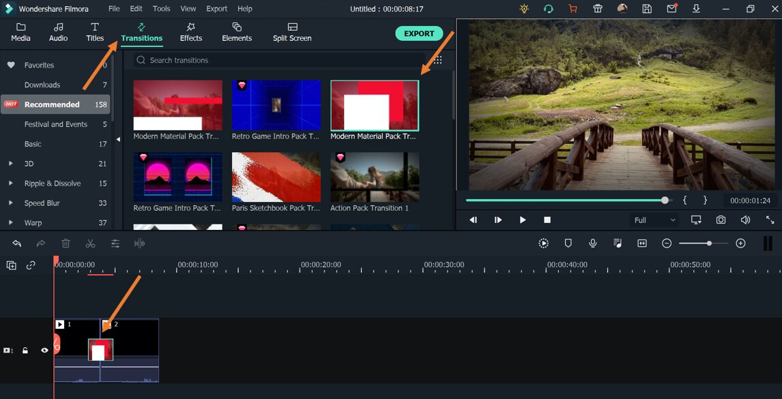The width and height of the screenshot is (782, 399).
Task: Select Paris Sketchbook Pack transition thumbnail
Action: tap(276, 177)
